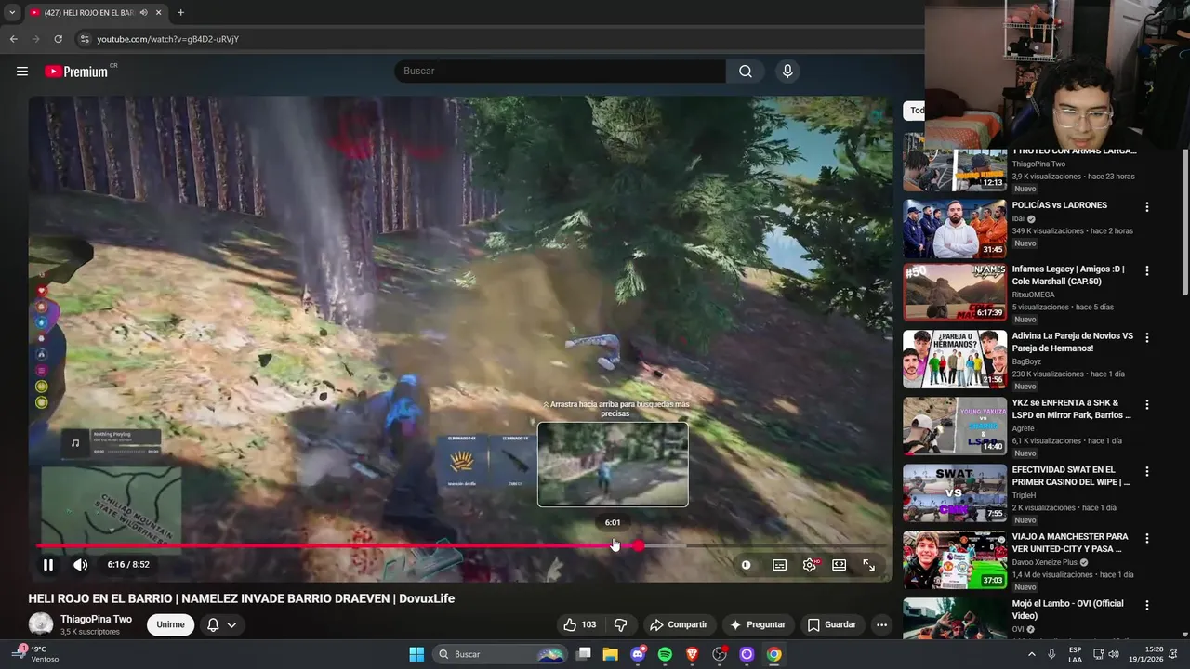Image resolution: width=1190 pixels, height=669 pixels.
Task: Toggle subtitles in the video player
Action: pyautogui.click(x=780, y=565)
